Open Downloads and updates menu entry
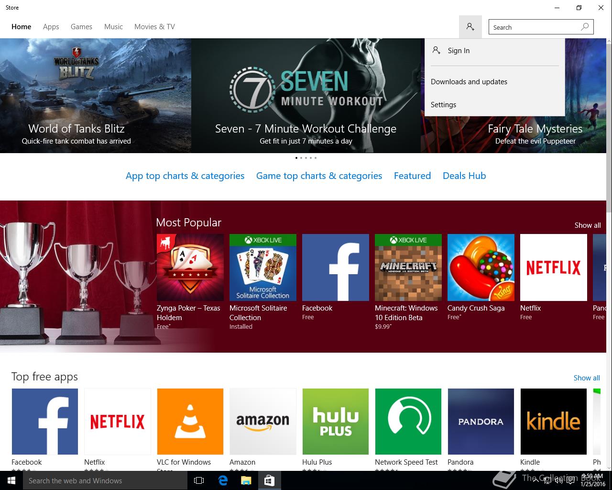Image resolution: width=612 pixels, height=490 pixels. tap(495, 82)
